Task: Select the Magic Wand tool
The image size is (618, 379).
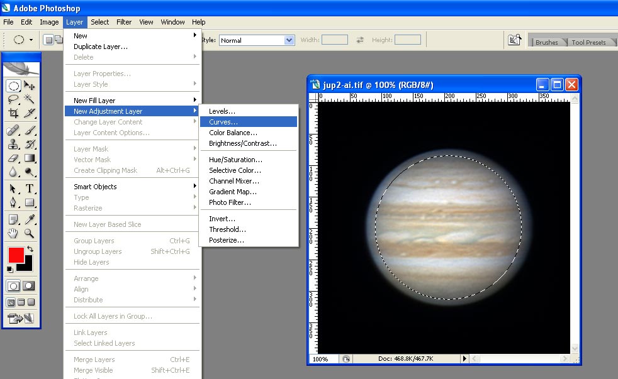Action: 29,99
